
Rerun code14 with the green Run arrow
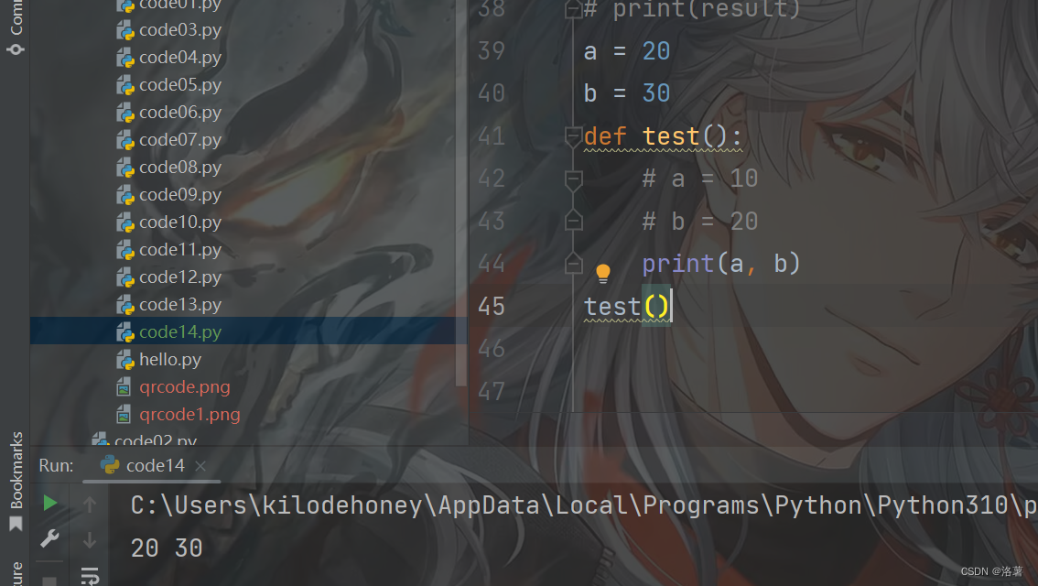[x=49, y=504]
